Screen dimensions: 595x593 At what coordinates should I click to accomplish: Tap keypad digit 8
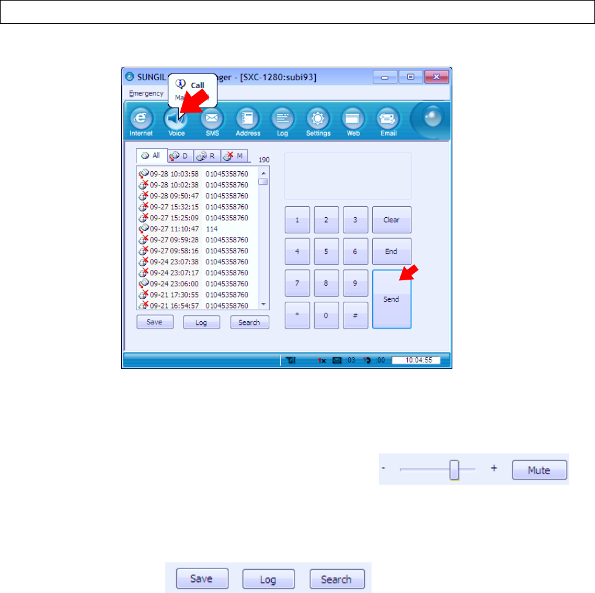pos(326,283)
